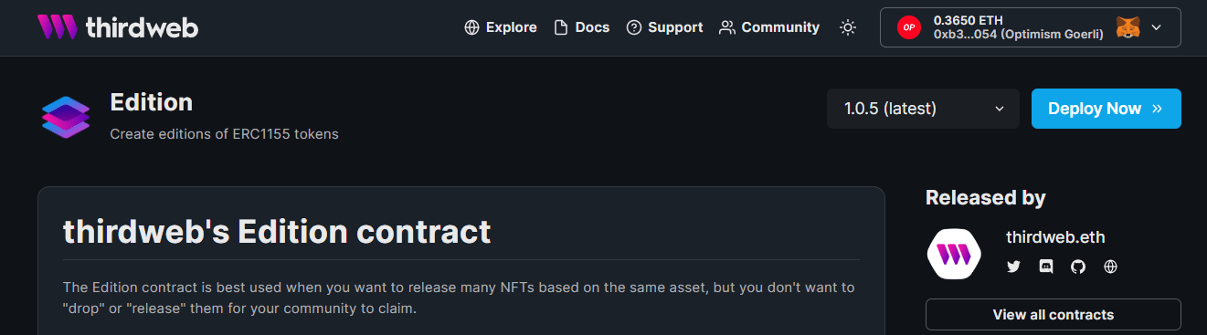Click View all contracts button
The height and width of the screenshot is (335, 1207).
point(1053,314)
